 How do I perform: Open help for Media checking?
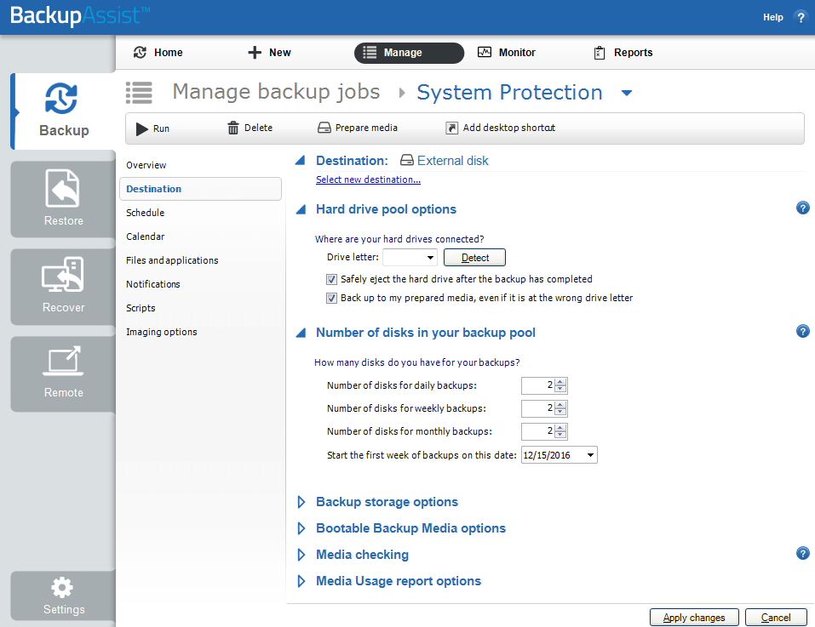(802, 553)
